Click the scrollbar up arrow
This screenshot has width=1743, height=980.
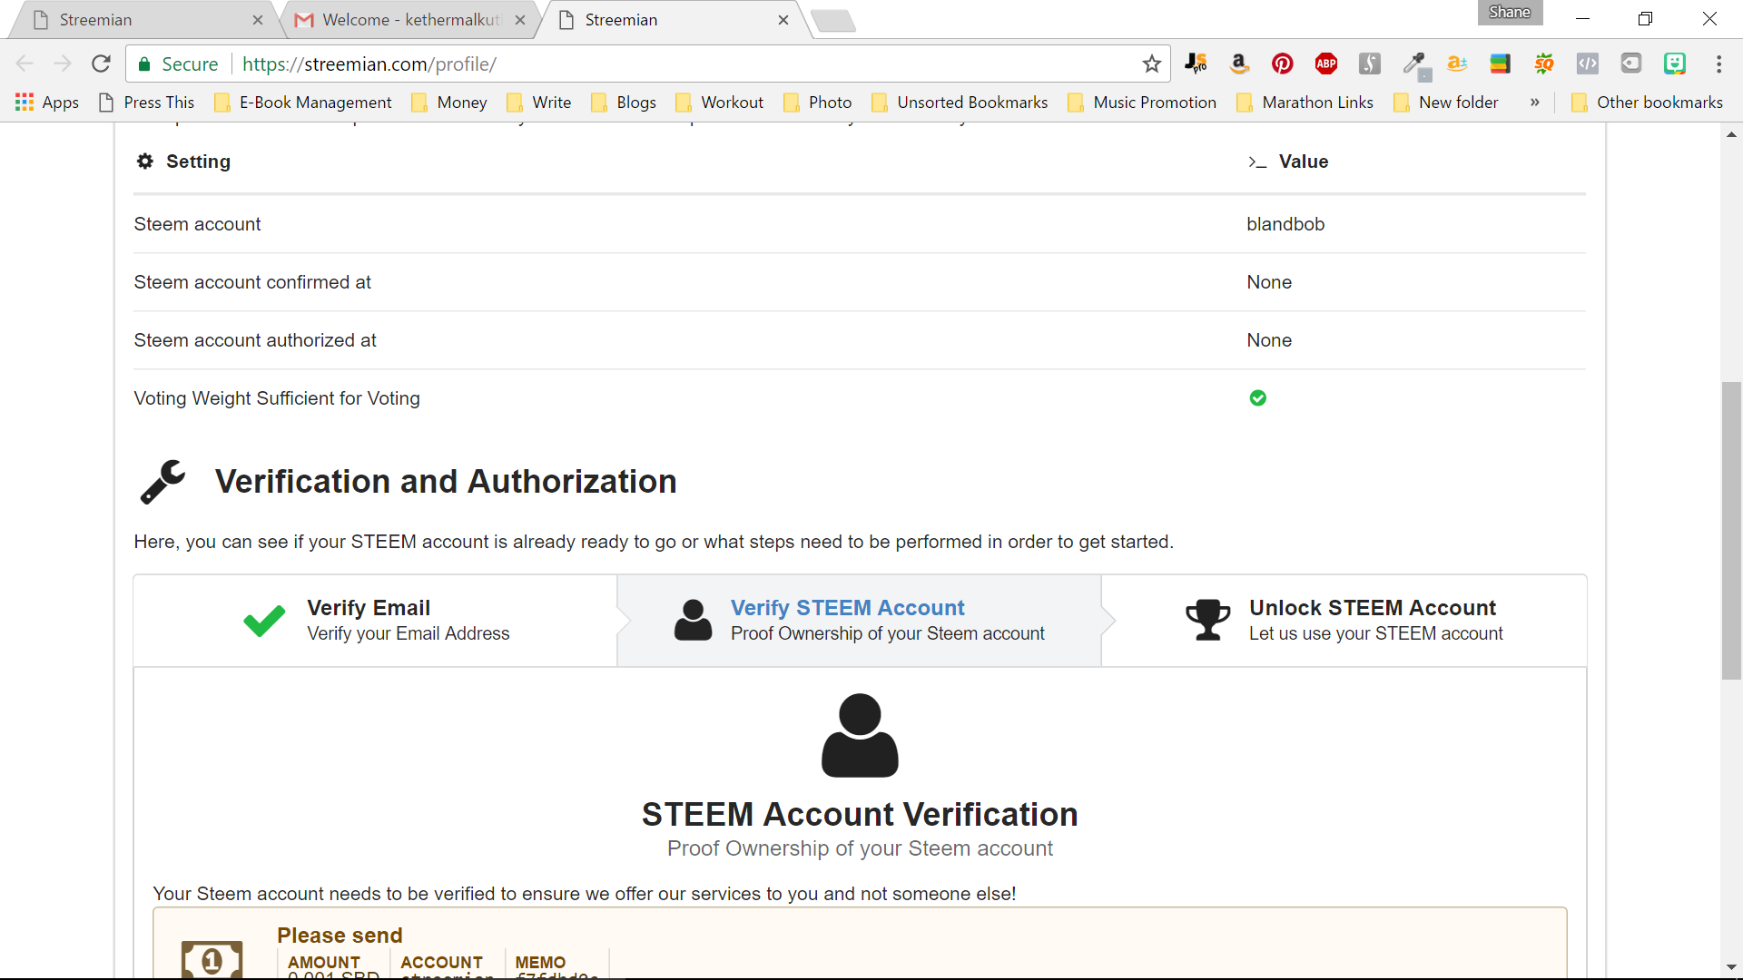pos(1731,134)
